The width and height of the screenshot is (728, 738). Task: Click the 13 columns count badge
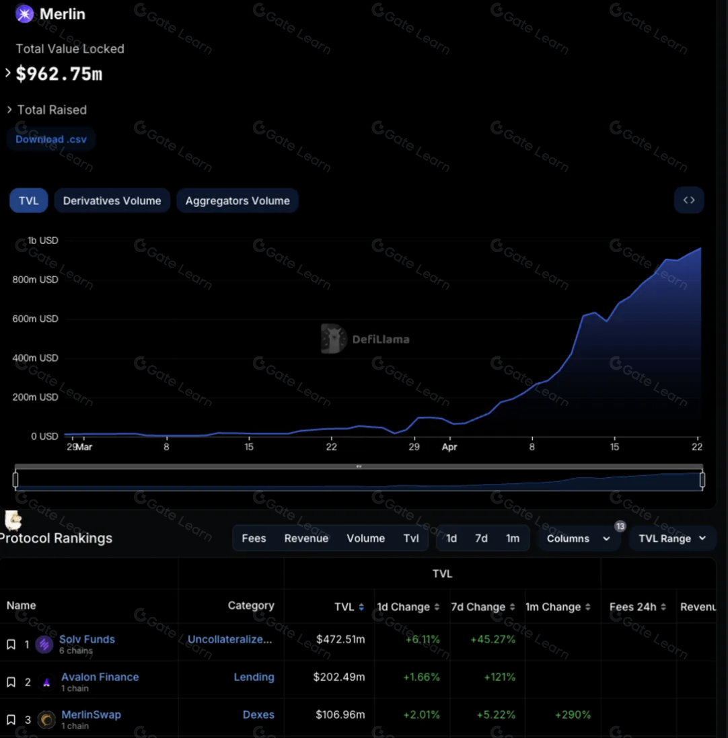[x=620, y=526]
